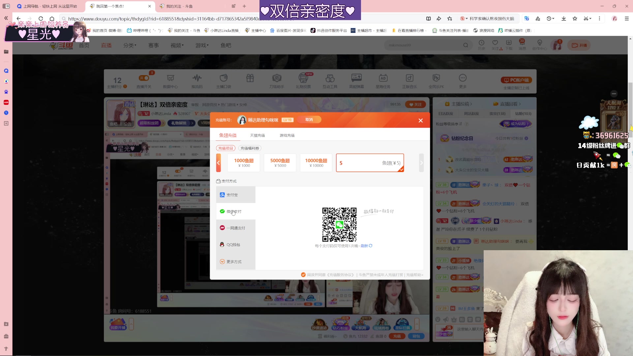Show previous recharge amounts with left arrow

coord(218,163)
